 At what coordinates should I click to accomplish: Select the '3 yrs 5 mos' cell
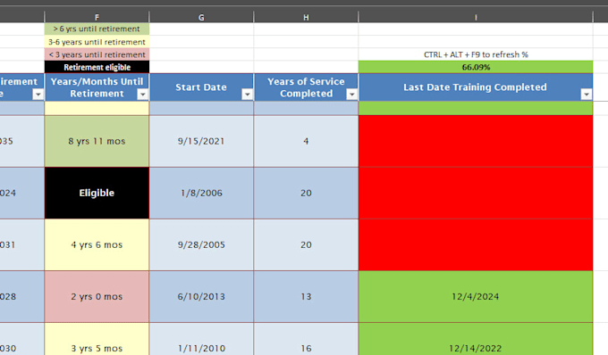pos(97,339)
